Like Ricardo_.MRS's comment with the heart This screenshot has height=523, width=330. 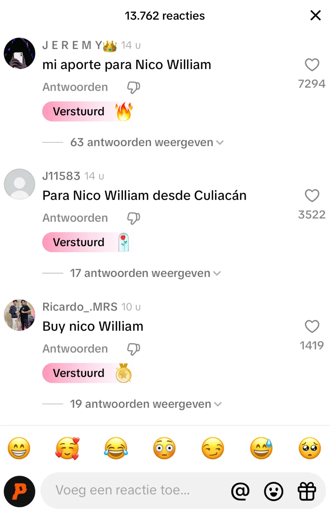click(312, 326)
